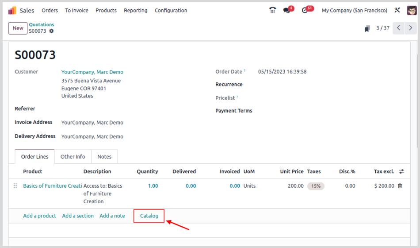The height and width of the screenshot is (248, 420).
Task: Open the Configuration menu
Action: pos(171,10)
